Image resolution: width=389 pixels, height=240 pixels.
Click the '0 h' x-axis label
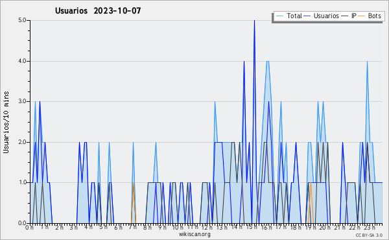coord(30,228)
